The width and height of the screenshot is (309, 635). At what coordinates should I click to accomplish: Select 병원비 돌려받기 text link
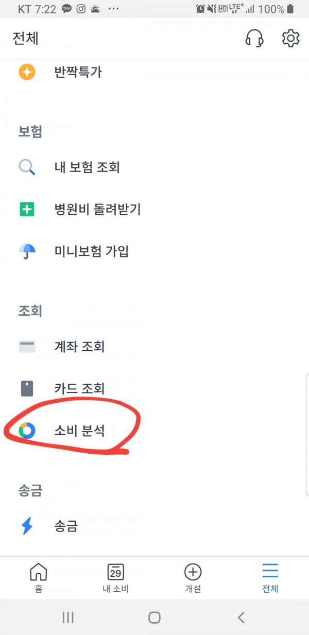tap(97, 209)
